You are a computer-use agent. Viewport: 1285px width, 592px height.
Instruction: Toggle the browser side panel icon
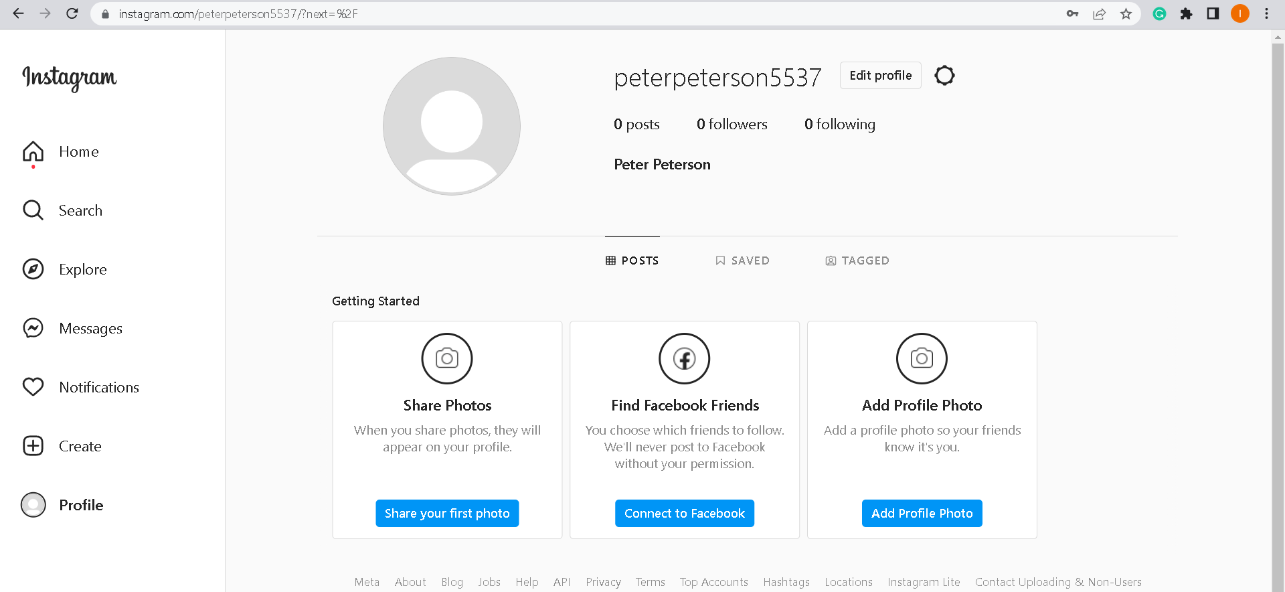pyautogui.click(x=1213, y=14)
